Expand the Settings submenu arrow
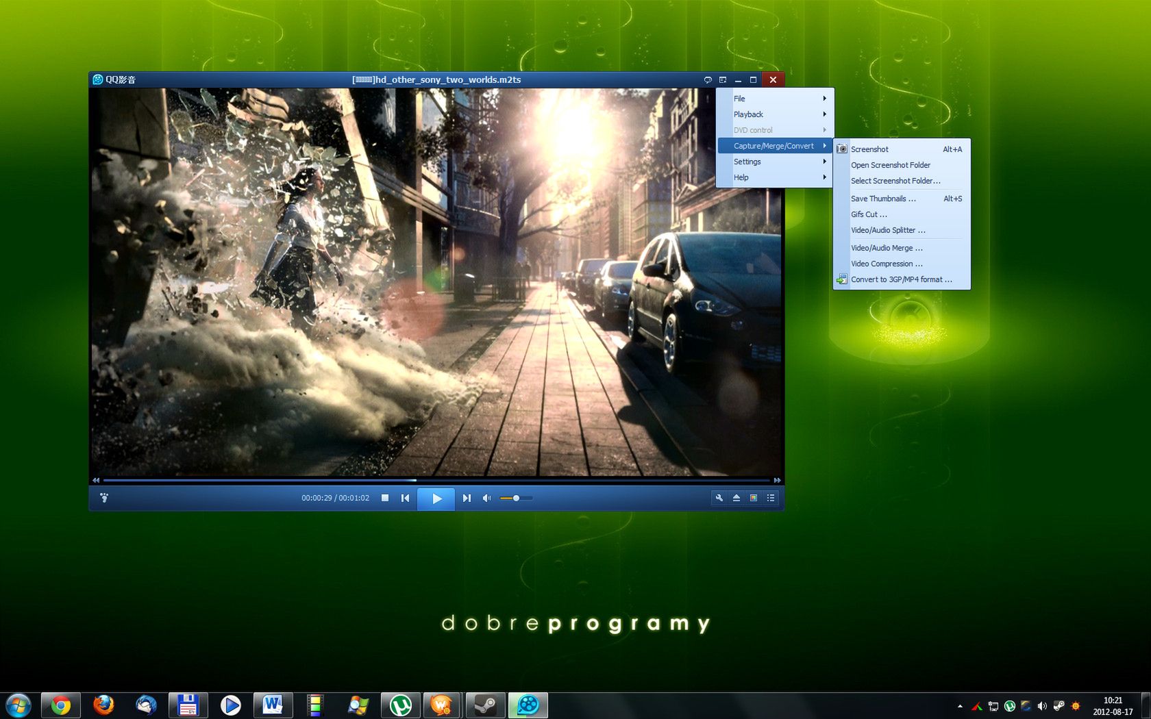This screenshot has height=719, width=1151. [x=825, y=162]
